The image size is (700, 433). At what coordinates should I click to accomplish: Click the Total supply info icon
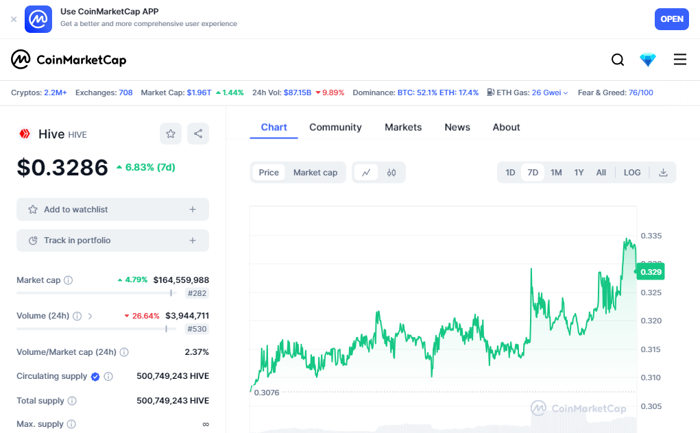[72, 401]
